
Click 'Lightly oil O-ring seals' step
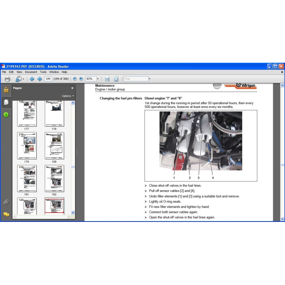pyautogui.click(x=165, y=202)
